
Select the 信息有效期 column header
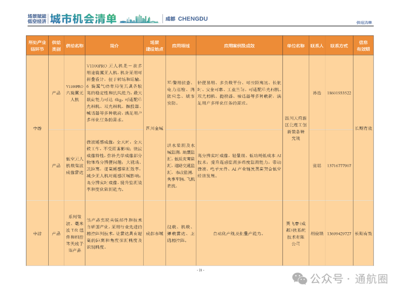click(363, 46)
